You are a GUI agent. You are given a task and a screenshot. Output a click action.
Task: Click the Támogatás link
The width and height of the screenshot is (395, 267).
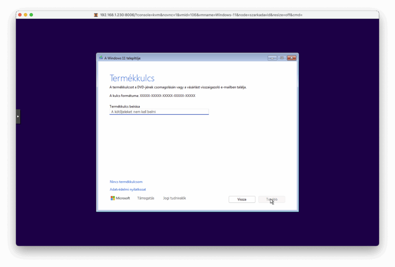point(145,198)
